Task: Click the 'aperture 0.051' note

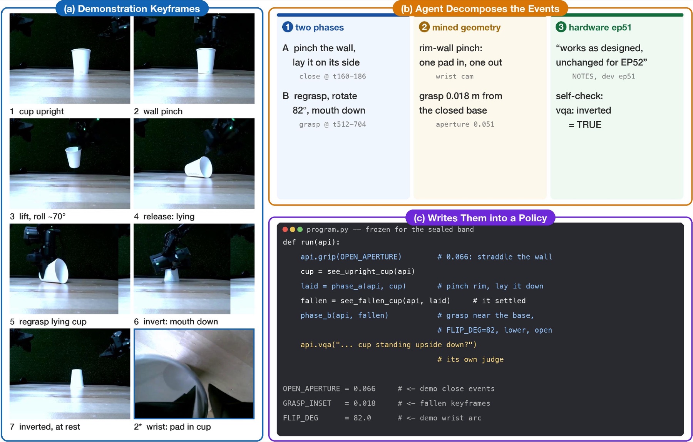Action: (x=465, y=124)
